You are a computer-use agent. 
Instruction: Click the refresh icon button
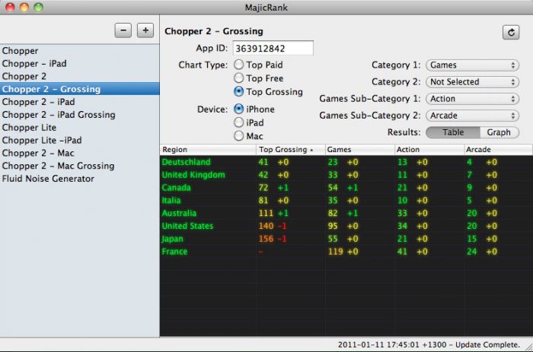tap(510, 32)
